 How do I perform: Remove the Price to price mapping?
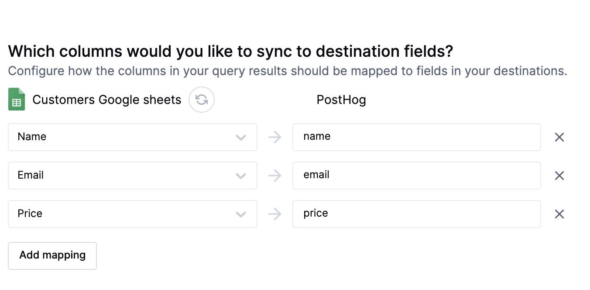559,214
